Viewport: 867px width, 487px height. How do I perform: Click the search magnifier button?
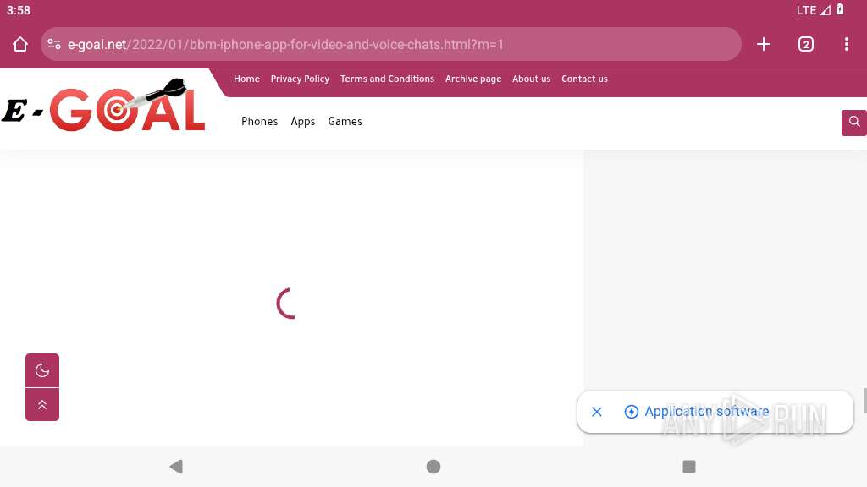point(854,122)
